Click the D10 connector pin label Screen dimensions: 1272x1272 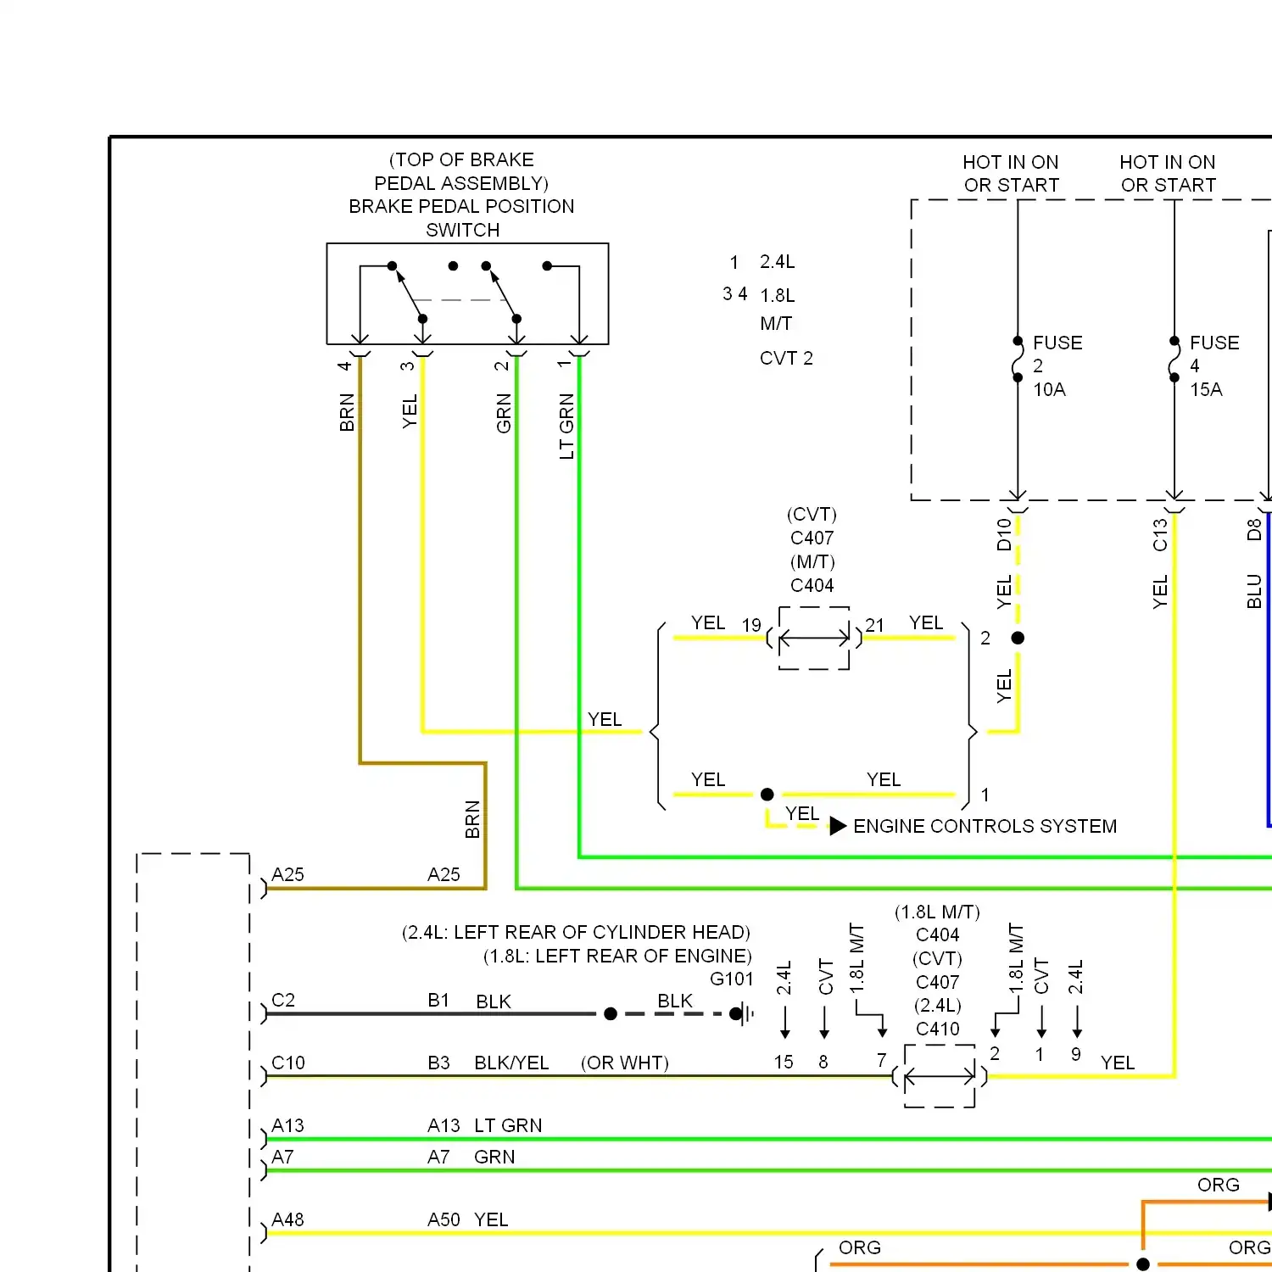tap(1004, 534)
